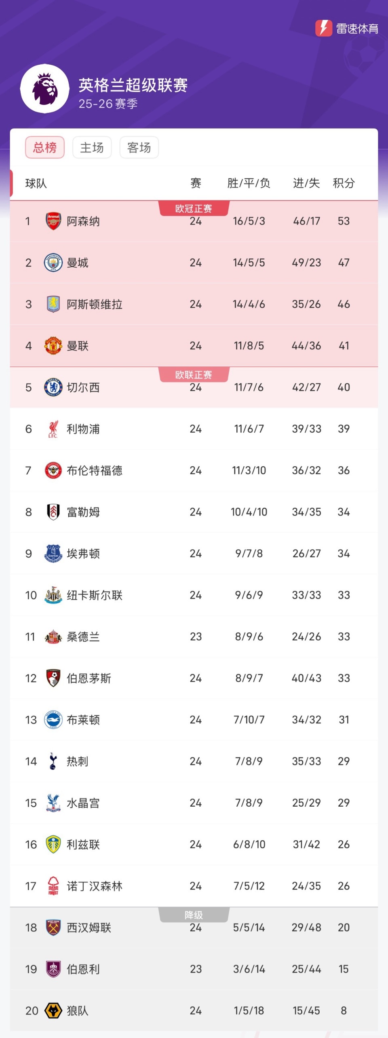388x1038 pixels.
Task: Tap the Newcastle United crest
Action: [53, 595]
